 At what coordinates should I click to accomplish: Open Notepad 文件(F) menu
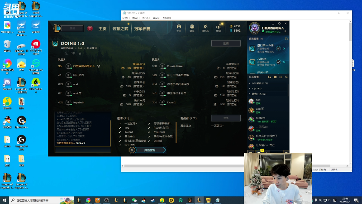(126, 18)
